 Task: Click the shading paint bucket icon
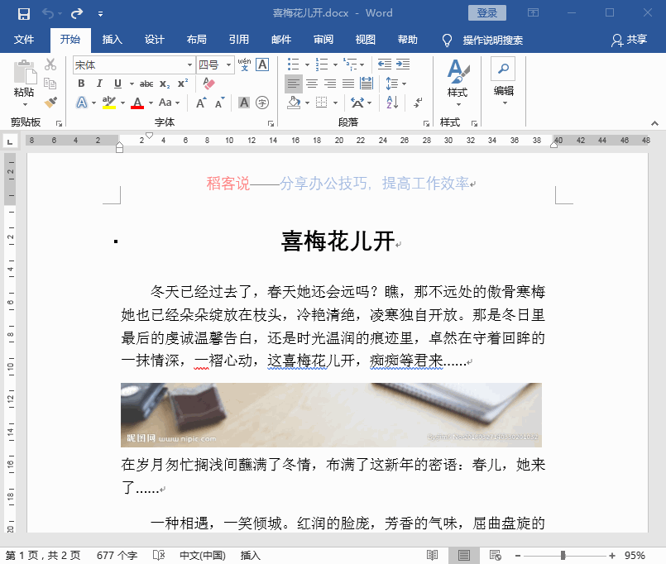point(294,103)
